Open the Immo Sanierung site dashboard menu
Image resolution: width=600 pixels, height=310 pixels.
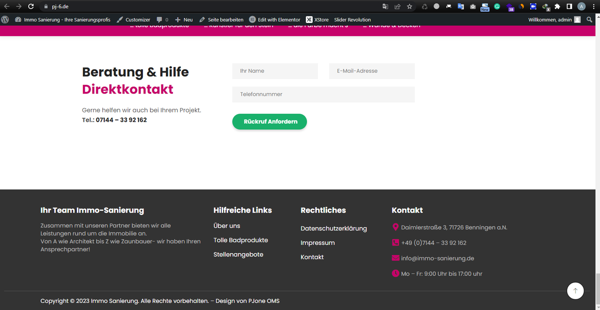pyautogui.click(x=62, y=20)
